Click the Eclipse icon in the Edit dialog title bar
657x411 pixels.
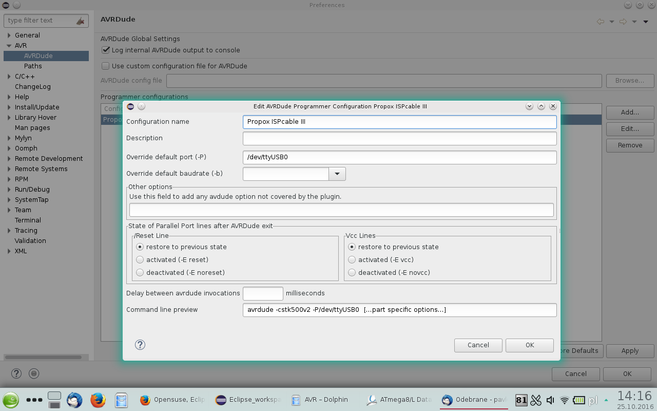[130, 106]
